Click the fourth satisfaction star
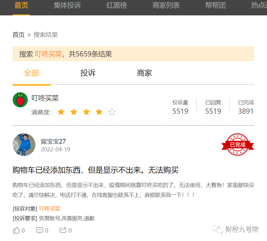267x241 pixels. click(99, 112)
